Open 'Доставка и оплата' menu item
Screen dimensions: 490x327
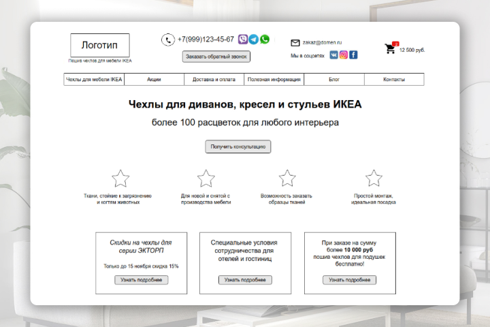[214, 80]
